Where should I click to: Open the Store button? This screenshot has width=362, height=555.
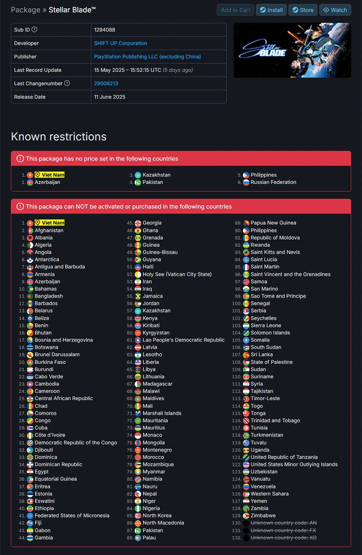[x=303, y=10]
